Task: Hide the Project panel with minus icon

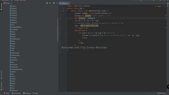Action: tap(57, 3)
